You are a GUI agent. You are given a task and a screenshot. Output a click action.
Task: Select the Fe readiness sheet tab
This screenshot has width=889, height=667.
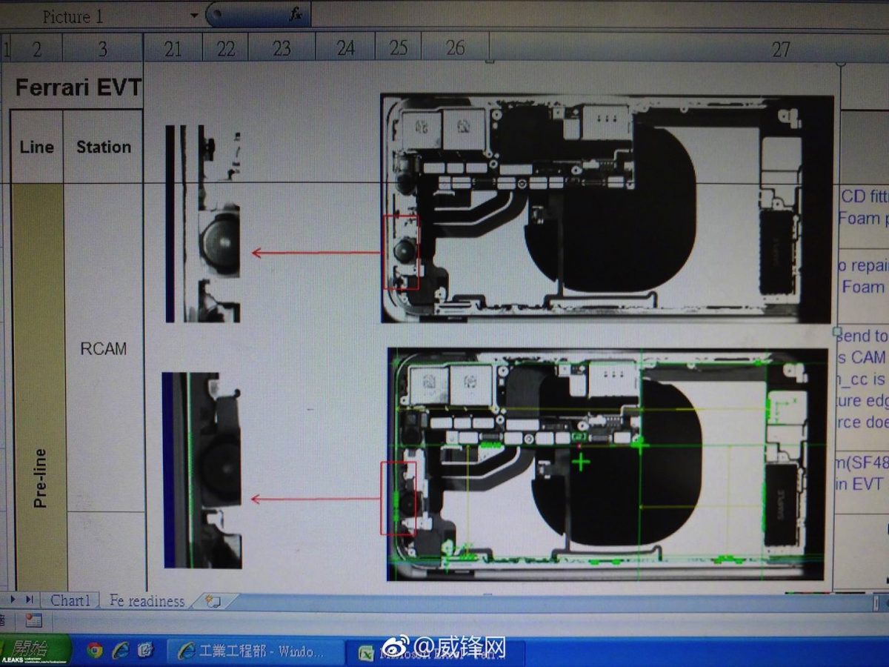pos(145,601)
